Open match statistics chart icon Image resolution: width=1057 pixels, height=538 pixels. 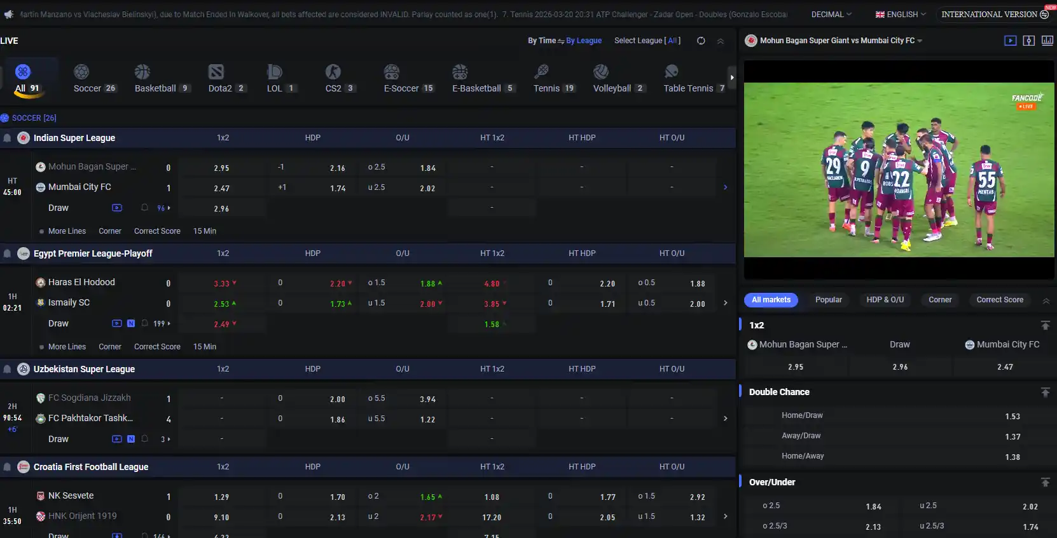click(x=1047, y=41)
